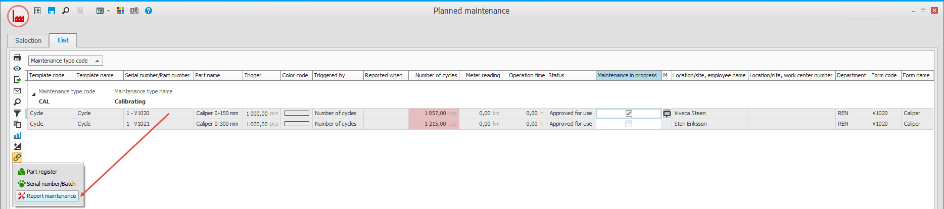Expand the window layout dropdown arrow

(108, 11)
